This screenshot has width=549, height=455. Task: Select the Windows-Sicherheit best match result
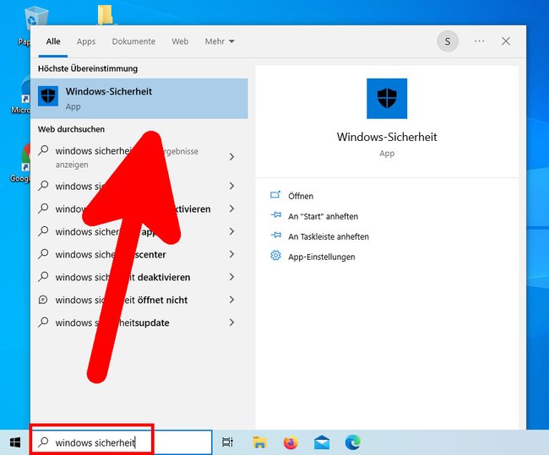point(139,99)
